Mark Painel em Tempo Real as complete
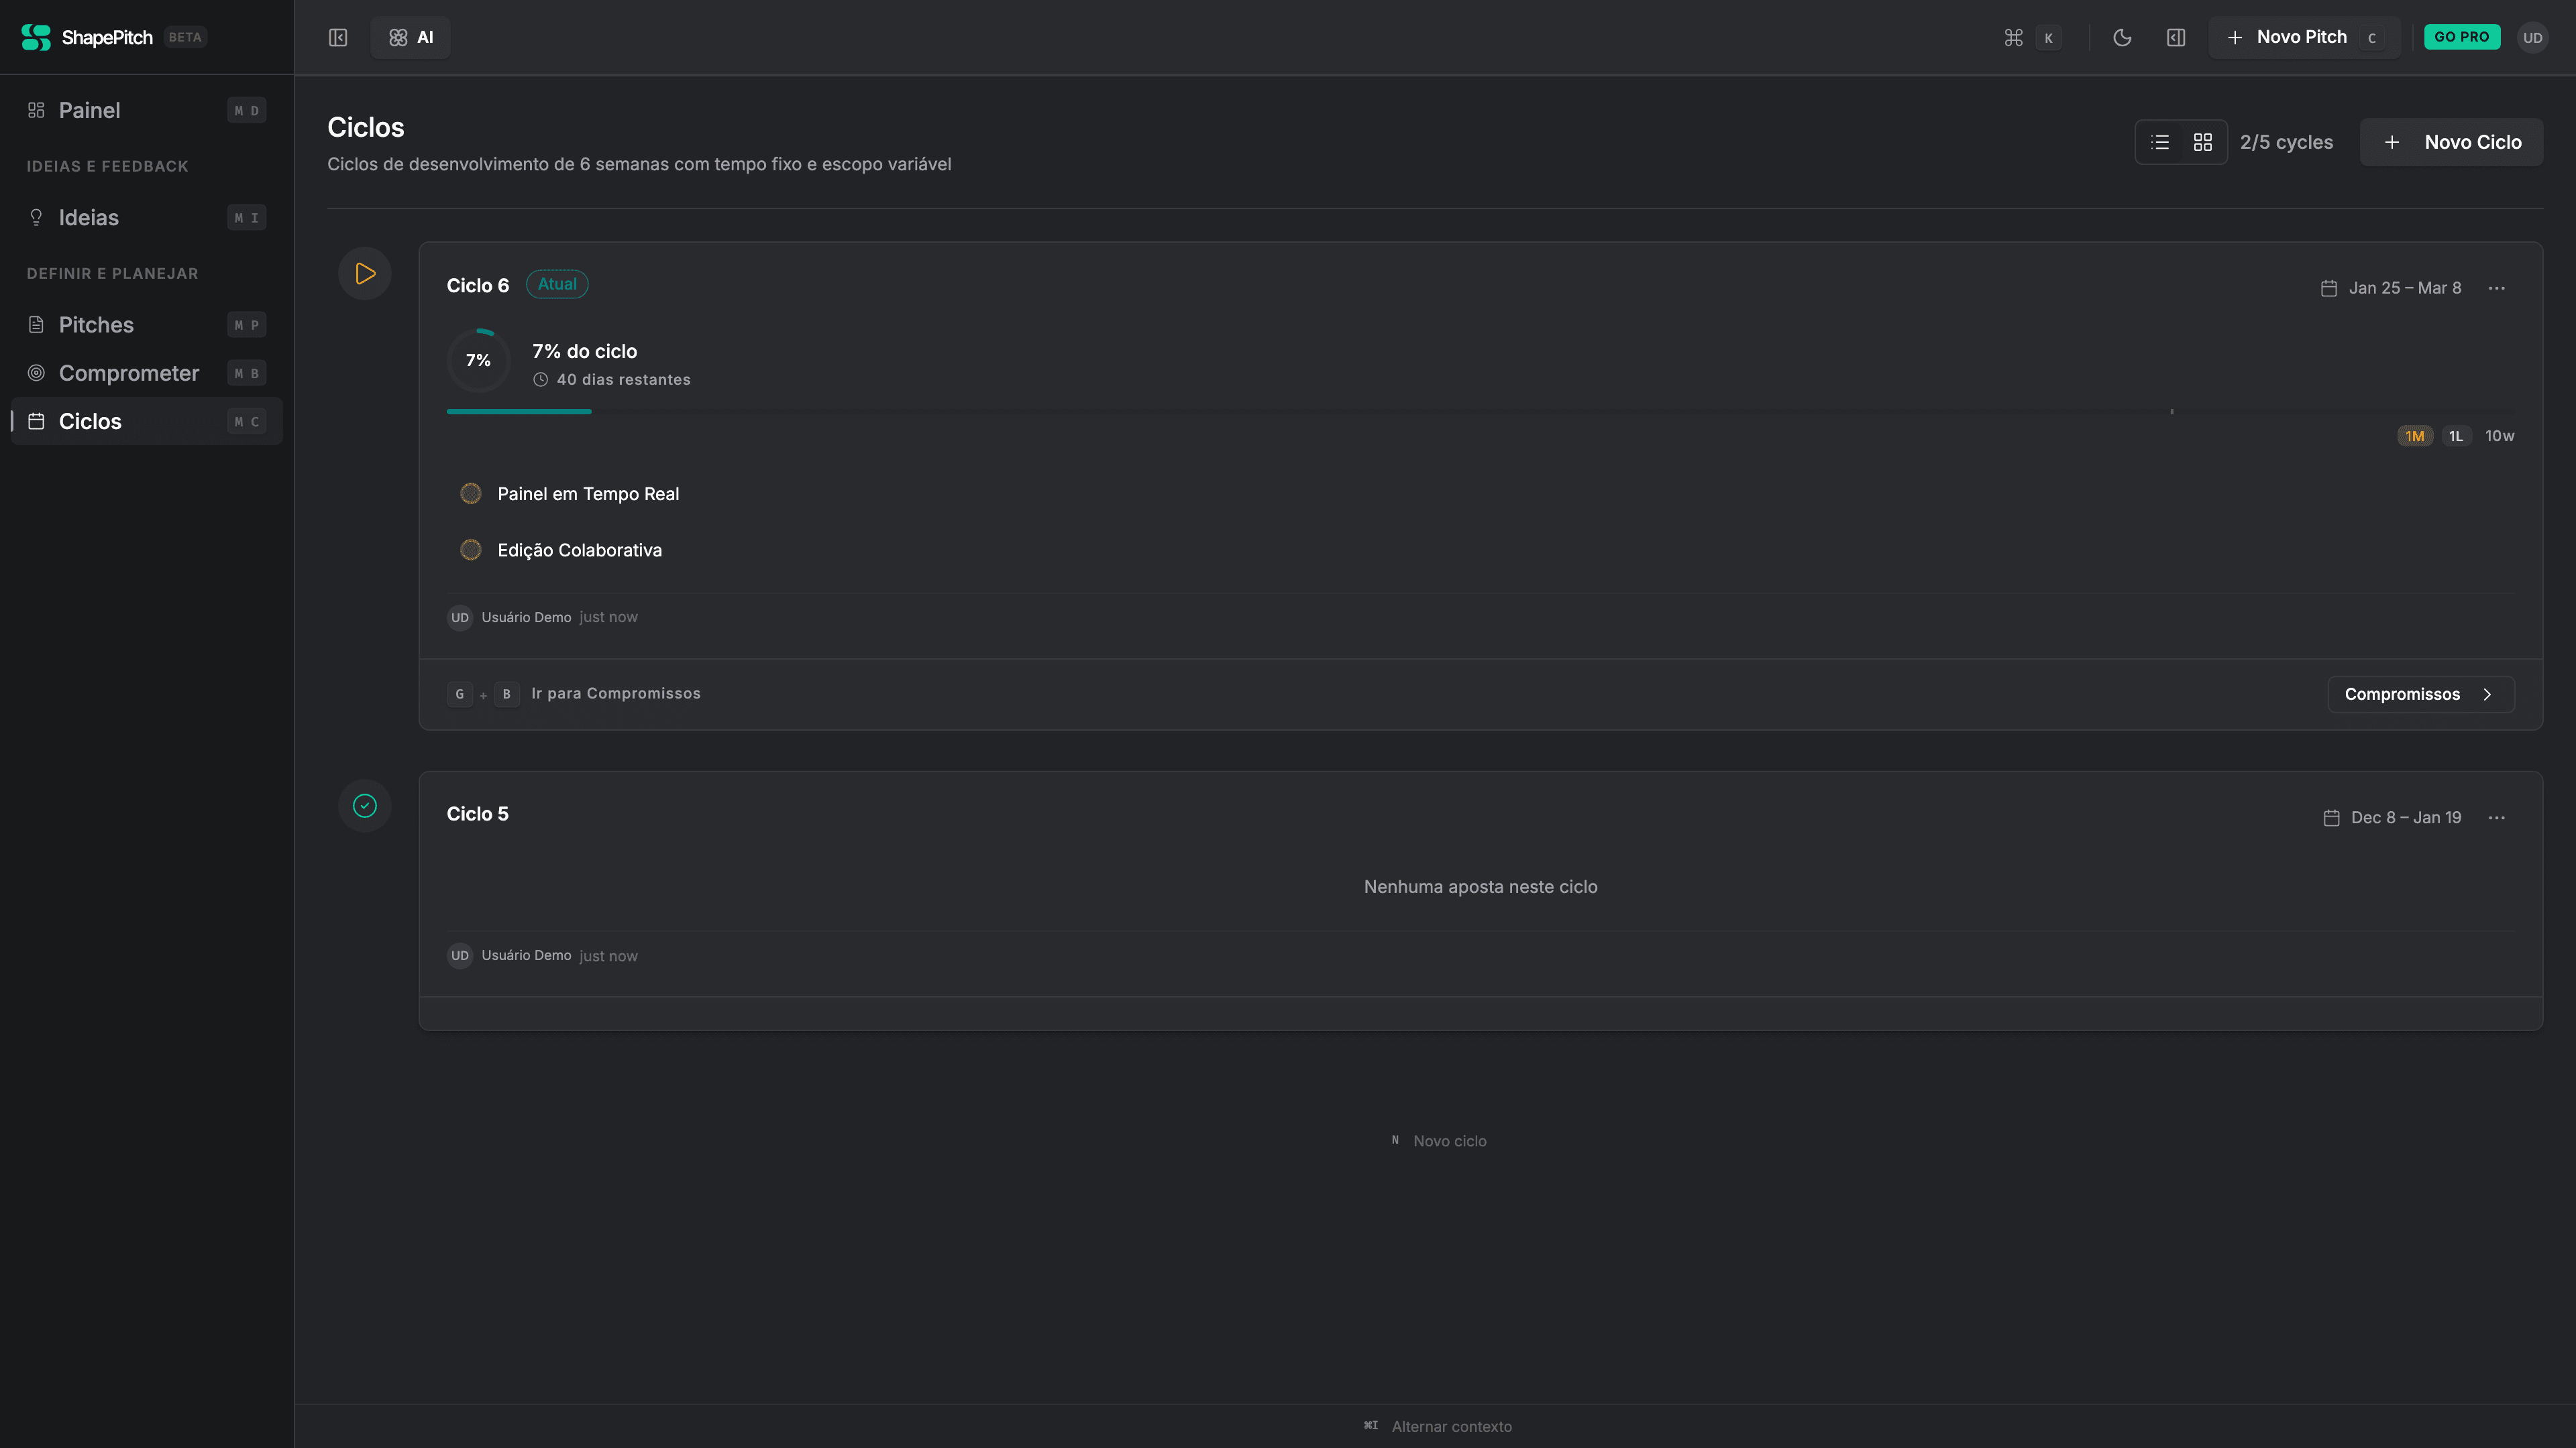 471,493
